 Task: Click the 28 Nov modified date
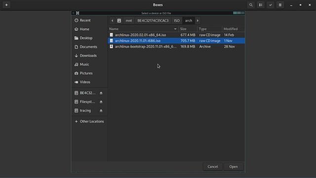pyautogui.click(x=229, y=46)
